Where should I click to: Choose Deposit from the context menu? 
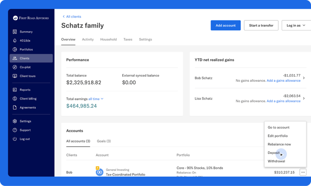point(274,153)
